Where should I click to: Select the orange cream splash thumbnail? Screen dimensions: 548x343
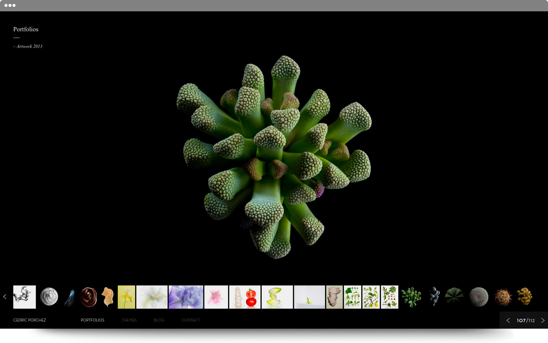pyautogui.click(x=108, y=297)
